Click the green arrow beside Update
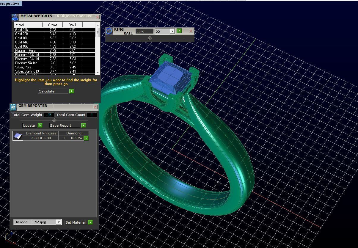The width and height of the screenshot is (358, 248). [x=40, y=125]
